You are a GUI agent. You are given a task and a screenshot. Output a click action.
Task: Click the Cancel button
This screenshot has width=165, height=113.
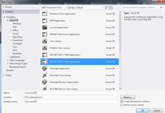tap(157, 110)
